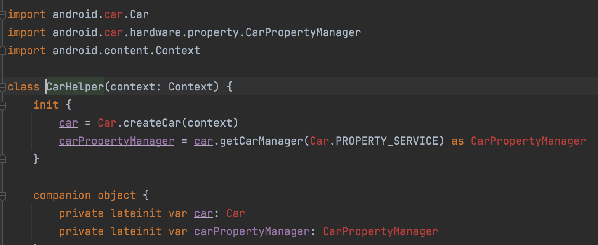Click CarPropertyManager in the second import line
Viewport: 598px width, 245px height.
click(x=303, y=32)
